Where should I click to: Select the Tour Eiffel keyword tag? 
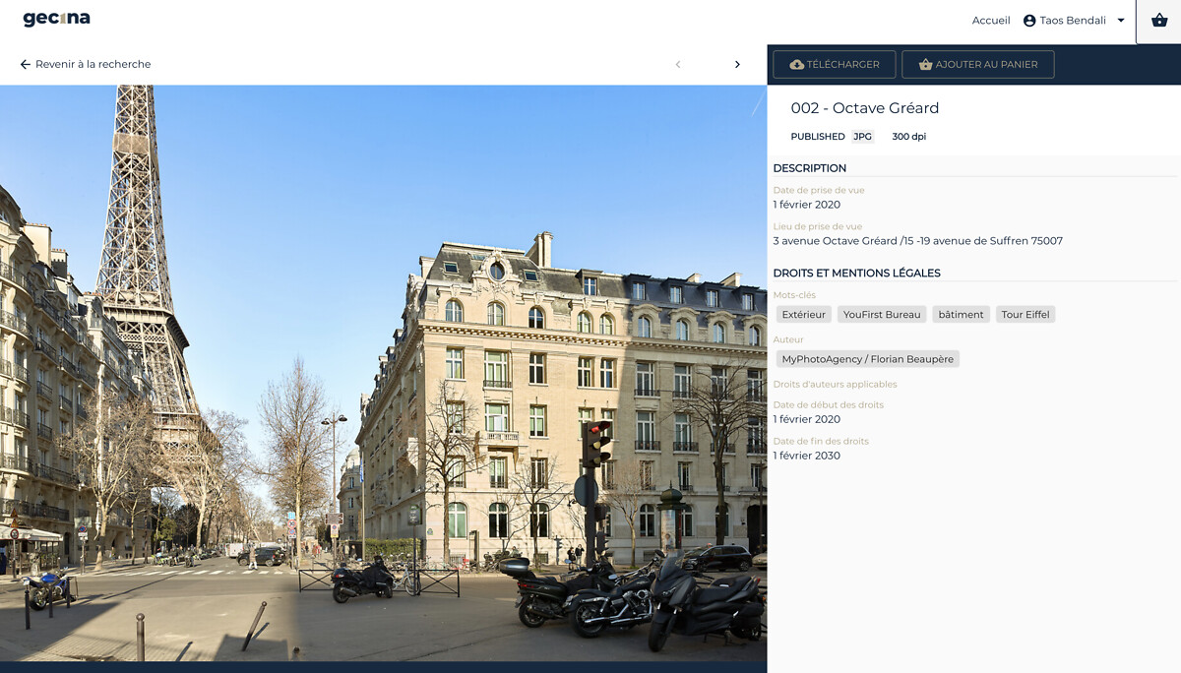click(1026, 315)
